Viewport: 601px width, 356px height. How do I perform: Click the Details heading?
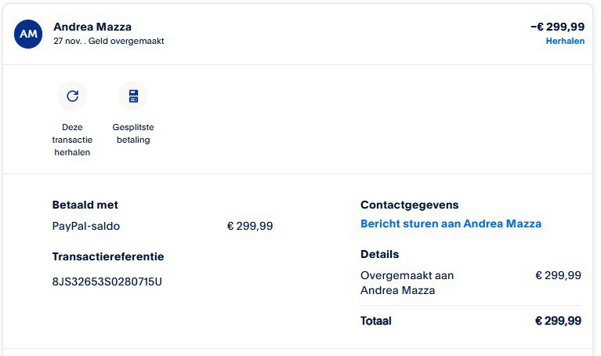(x=380, y=254)
